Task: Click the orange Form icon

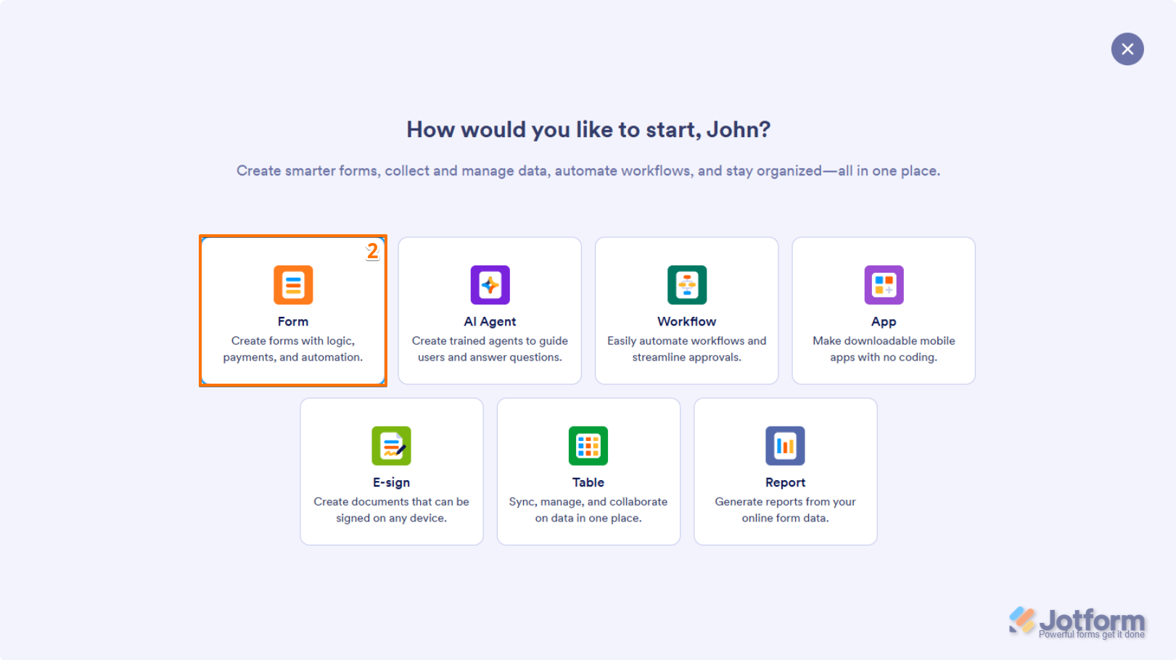Action: [293, 285]
